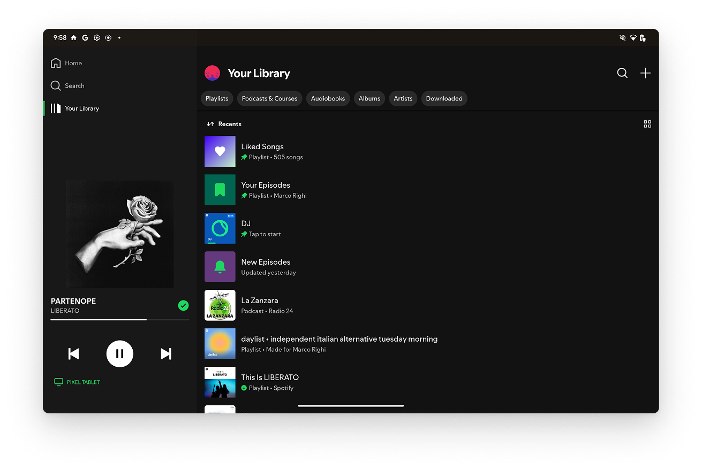702x470 pixels.
Task: Open the daylist playlist cover
Action: (220, 344)
